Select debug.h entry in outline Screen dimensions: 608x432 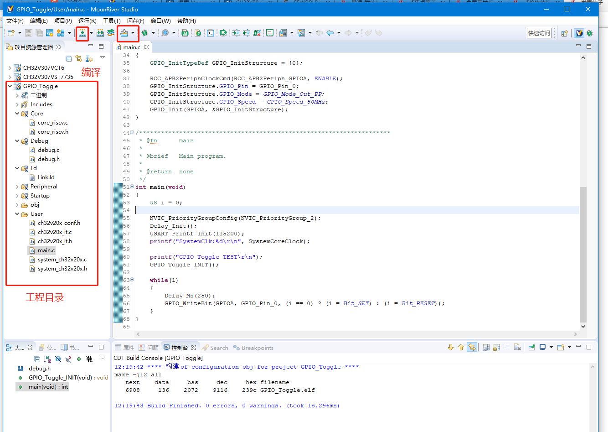point(39,368)
